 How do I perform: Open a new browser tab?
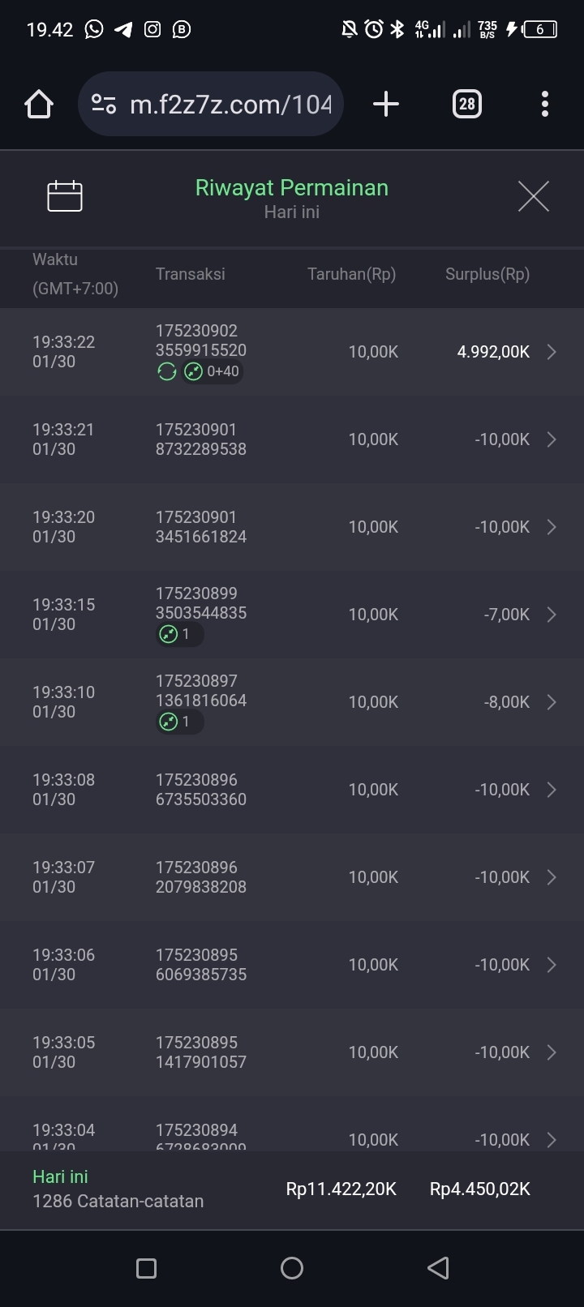click(x=386, y=104)
